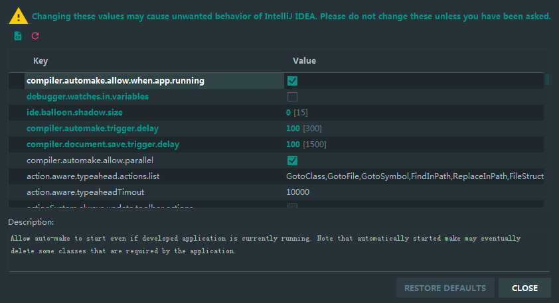Edit action.aware.typeaheadTimout value 10000
Image resolution: width=559 pixels, height=303 pixels.
pyautogui.click(x=297, y=192)
